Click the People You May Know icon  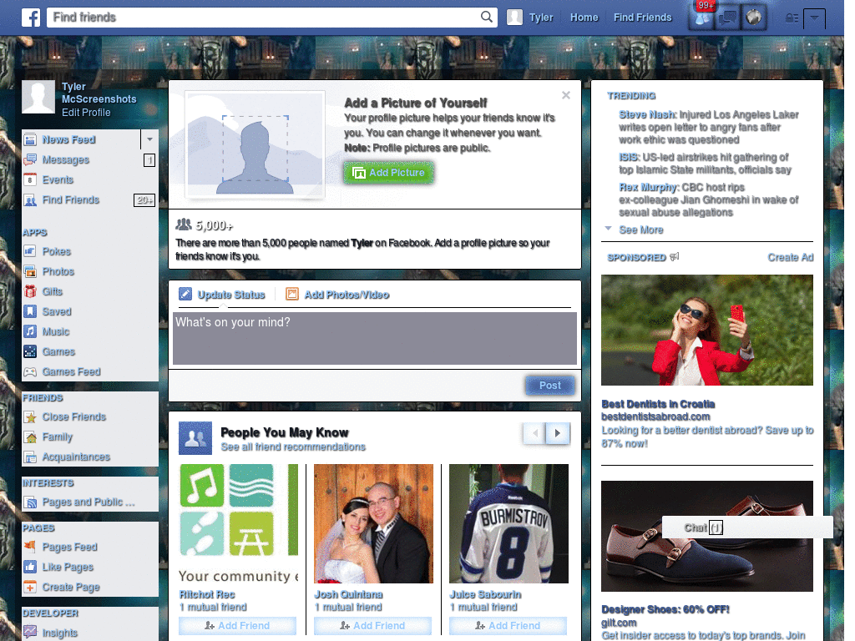point(195,438)
